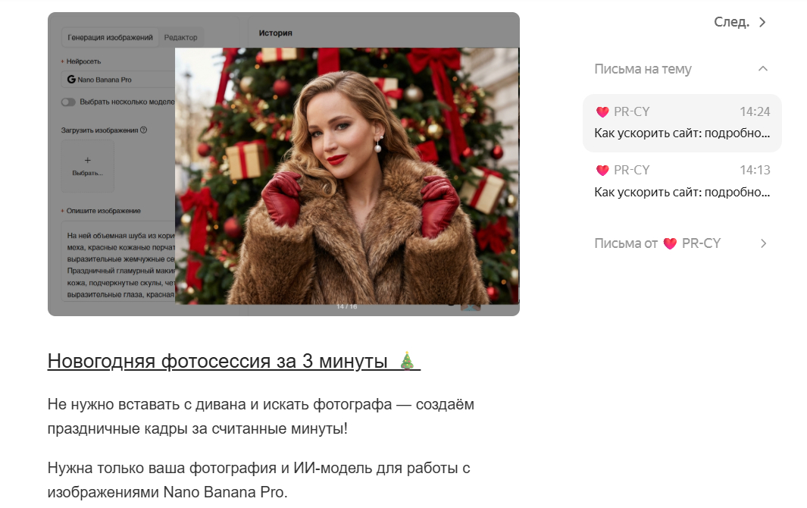Open the generated woman portrait image

pos(347,176)
